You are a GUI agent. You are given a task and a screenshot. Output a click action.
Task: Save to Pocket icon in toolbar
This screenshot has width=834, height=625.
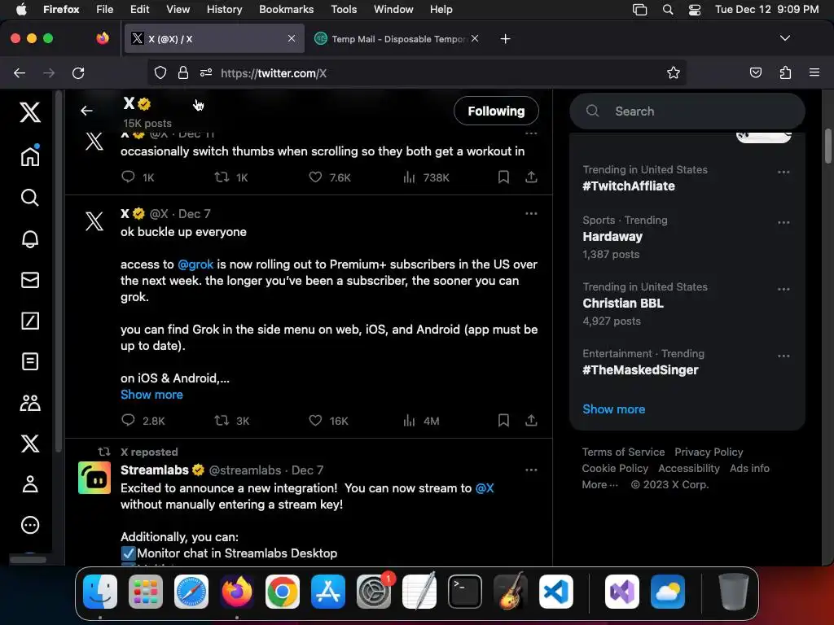[755, 72]
